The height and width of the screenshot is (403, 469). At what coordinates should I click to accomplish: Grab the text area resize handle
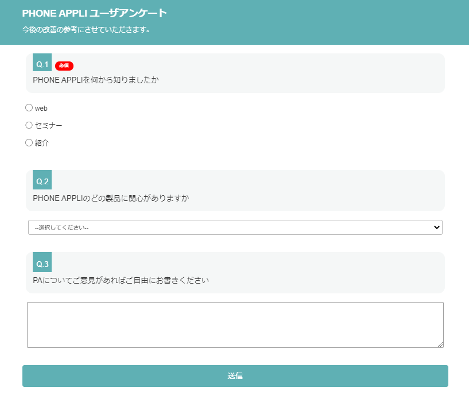440,344
